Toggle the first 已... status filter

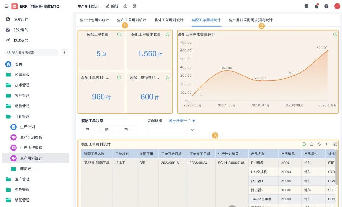(x=91, y=130)
